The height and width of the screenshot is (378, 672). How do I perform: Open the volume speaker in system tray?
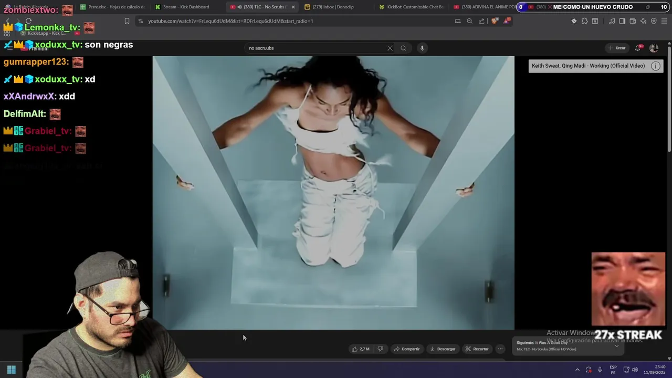(x=635, y=370)
